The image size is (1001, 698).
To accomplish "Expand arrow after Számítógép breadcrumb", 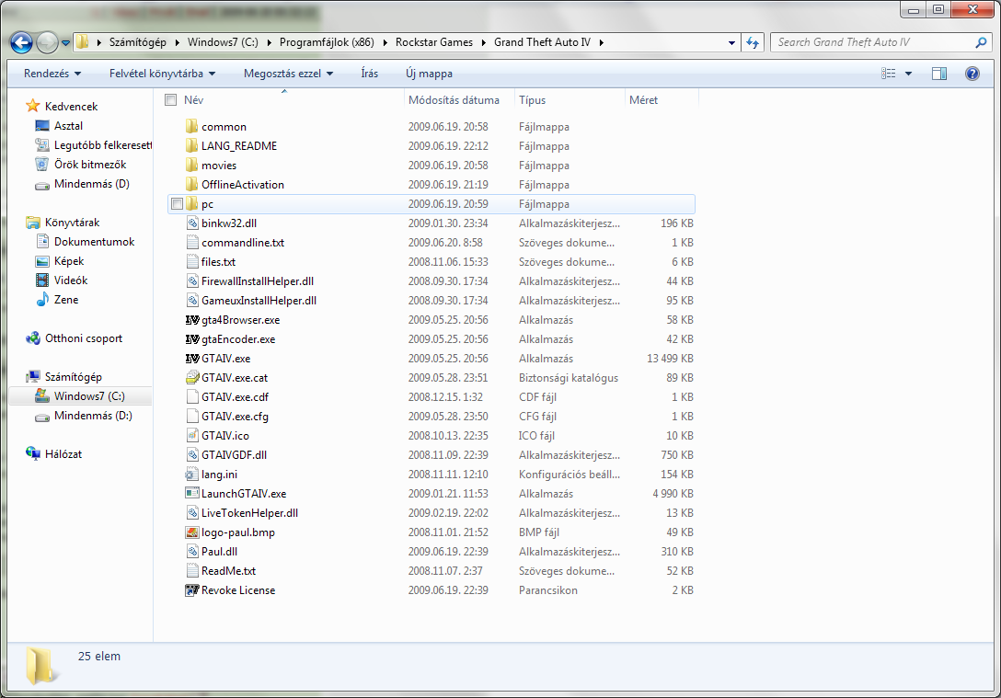I will 177,42.
